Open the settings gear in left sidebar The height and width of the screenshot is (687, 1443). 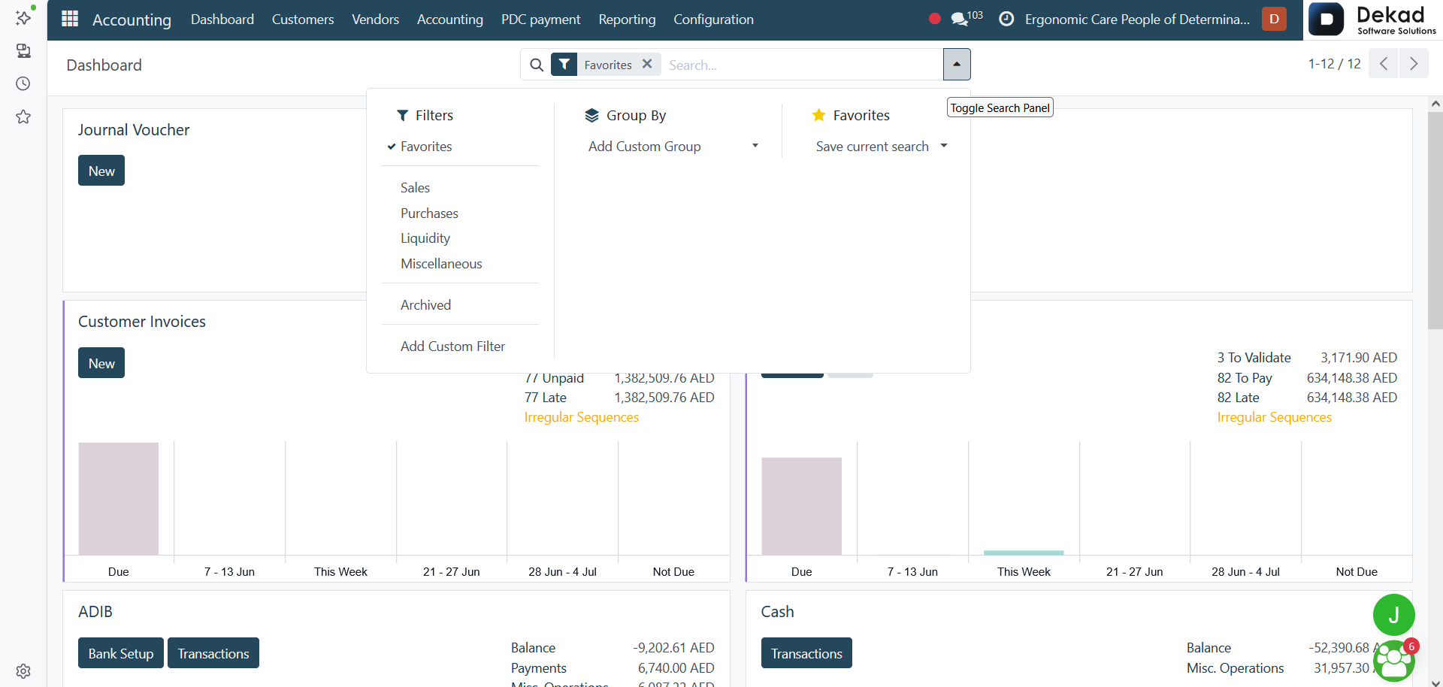(23, 671)
